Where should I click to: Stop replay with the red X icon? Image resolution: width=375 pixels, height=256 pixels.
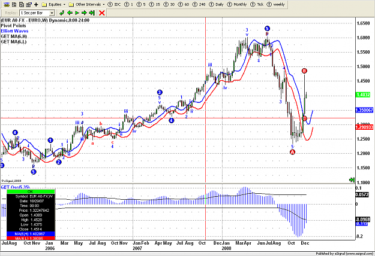tap(102, 13)
